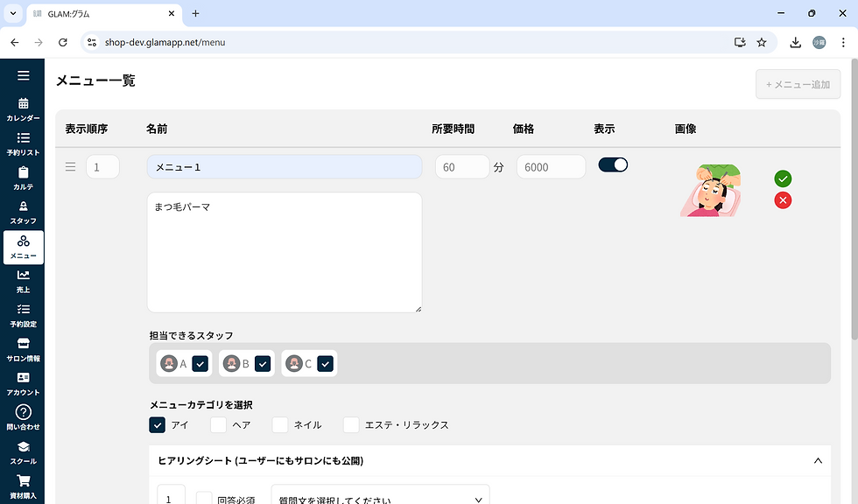Open the カレンダー section in the sidebar
The height and width of the screenshot is (504, 858).
click(x=23, y=108)
